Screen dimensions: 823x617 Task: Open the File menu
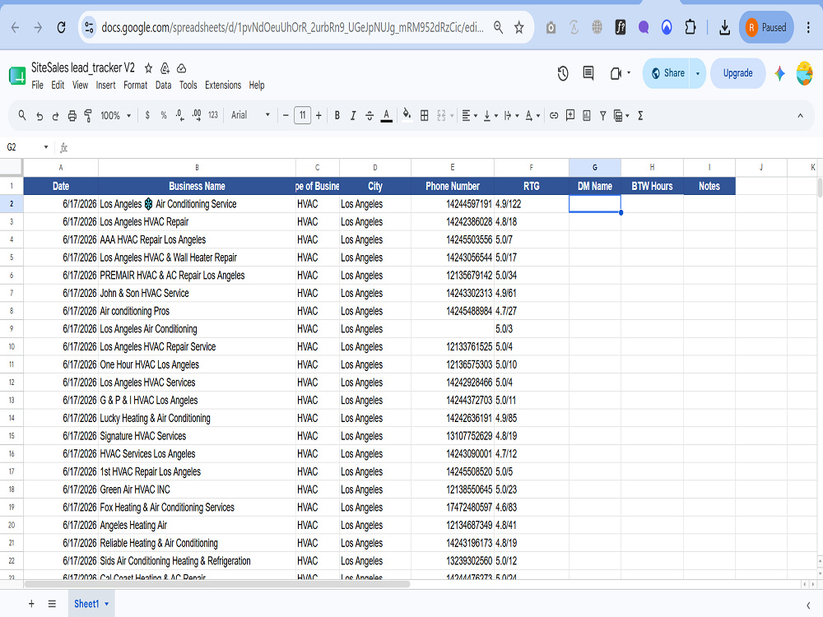(x=37, y=85)
